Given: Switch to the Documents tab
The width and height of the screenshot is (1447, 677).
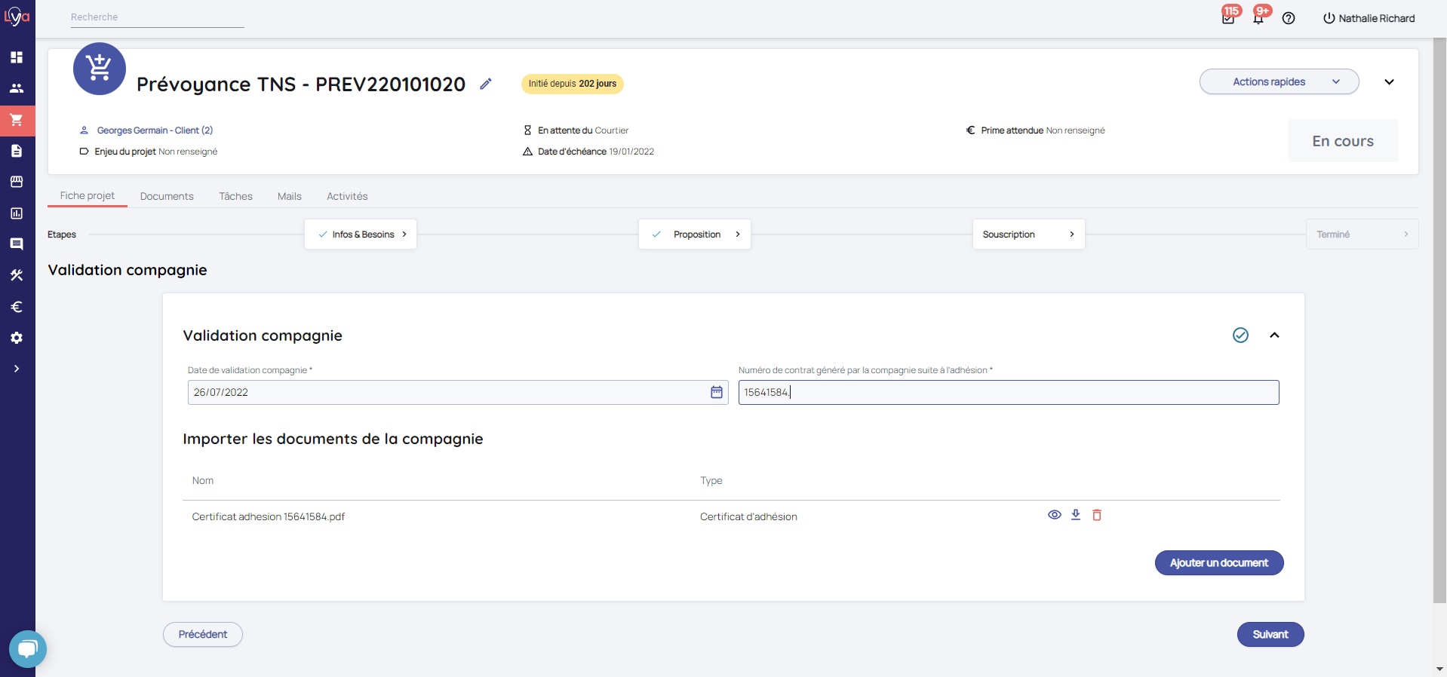Looking at the screenshot, I should [x=167, y=196].
